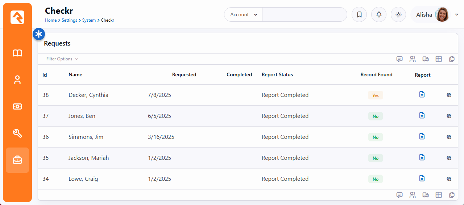Toggle the sunrise theme icon

coord(398,15)
